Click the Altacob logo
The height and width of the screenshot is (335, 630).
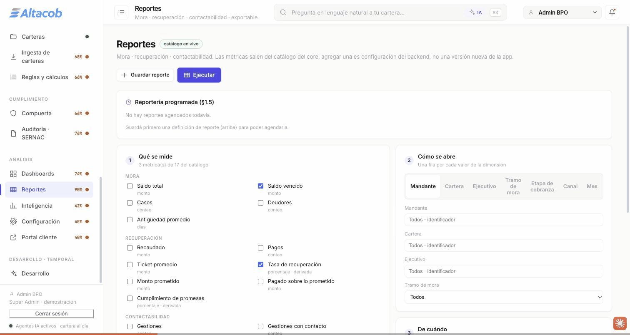coord(36,13)
